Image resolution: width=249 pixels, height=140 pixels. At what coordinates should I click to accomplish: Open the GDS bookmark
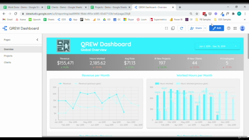click(61, 19)
